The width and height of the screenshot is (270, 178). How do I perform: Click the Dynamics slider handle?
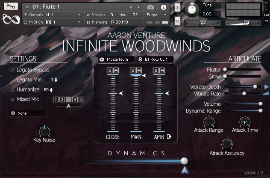[184, 161]
